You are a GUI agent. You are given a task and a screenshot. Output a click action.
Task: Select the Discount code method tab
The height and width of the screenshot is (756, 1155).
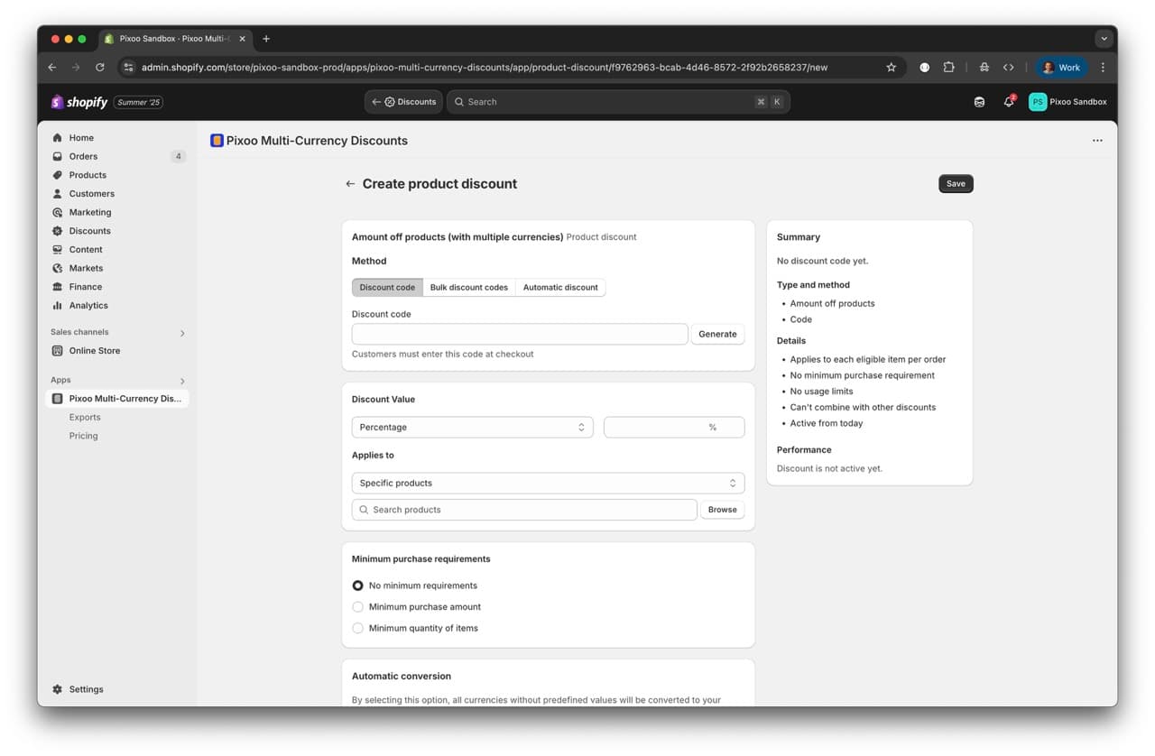(387, 288)
